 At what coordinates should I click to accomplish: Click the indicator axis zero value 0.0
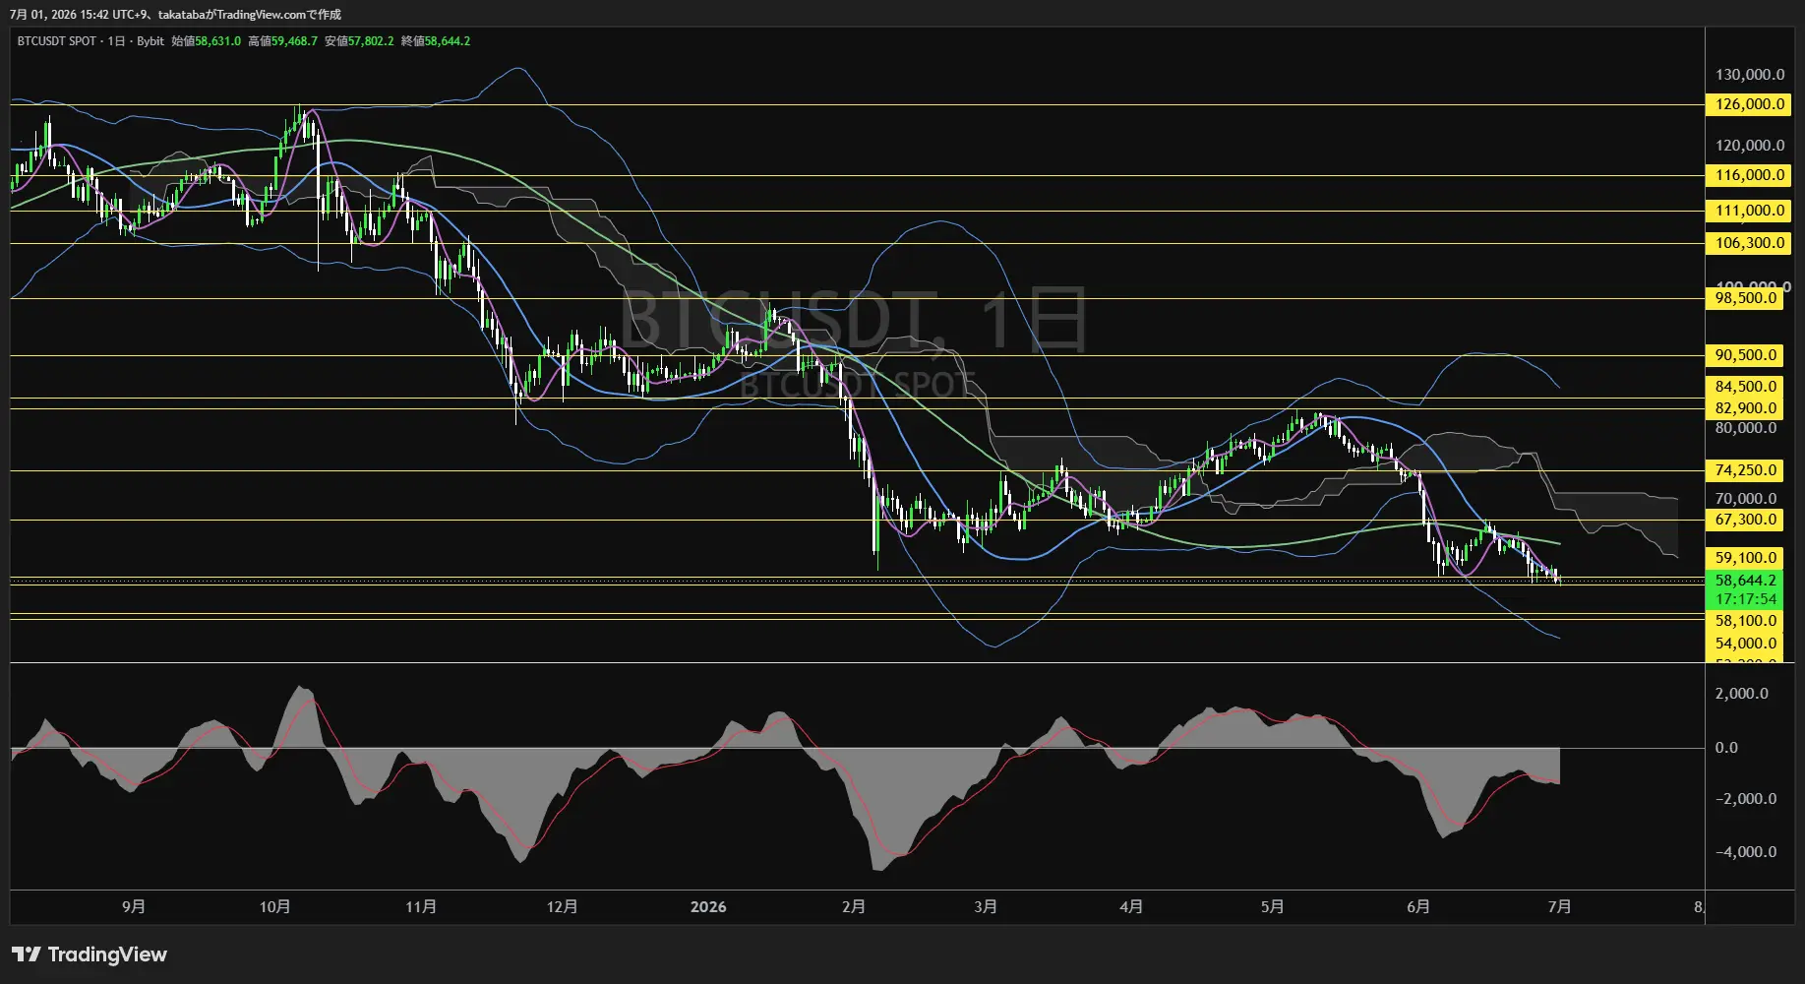[x=1726, y=748]
